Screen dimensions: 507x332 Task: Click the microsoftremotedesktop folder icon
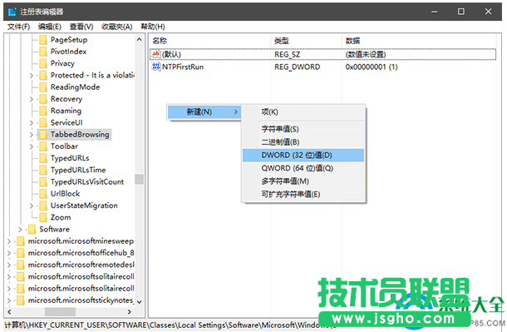pos(21,265)
